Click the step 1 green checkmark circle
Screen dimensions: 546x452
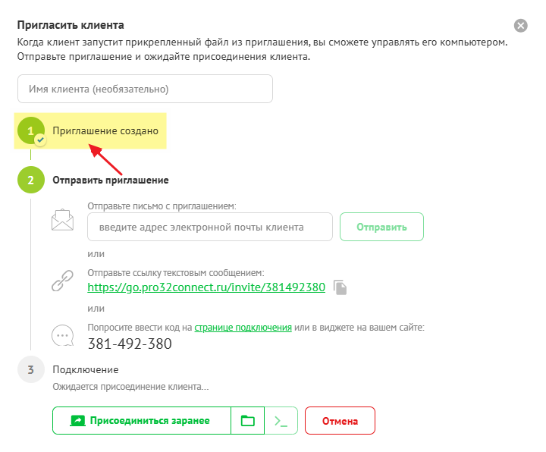[31, 131]
